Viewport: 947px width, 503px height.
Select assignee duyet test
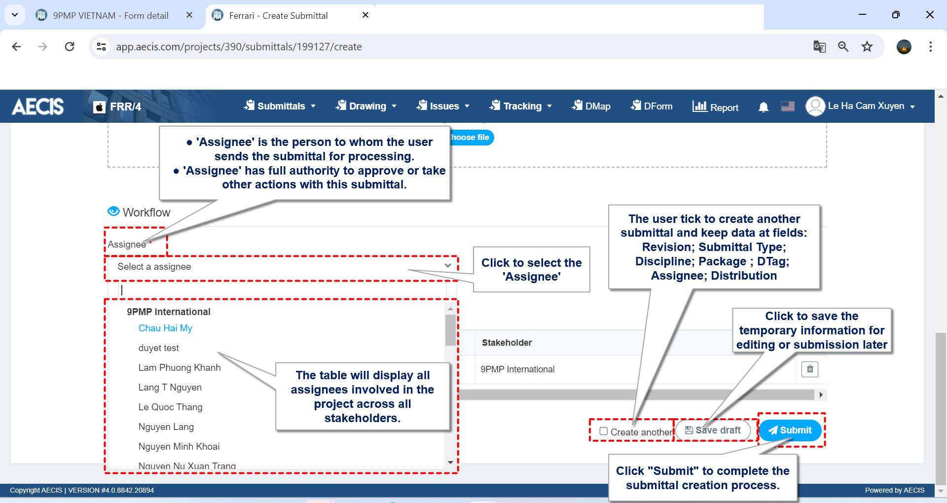pos(159,348)
